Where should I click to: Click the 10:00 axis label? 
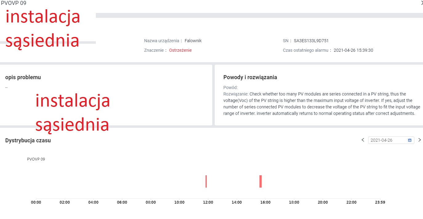tap(179, 202)
